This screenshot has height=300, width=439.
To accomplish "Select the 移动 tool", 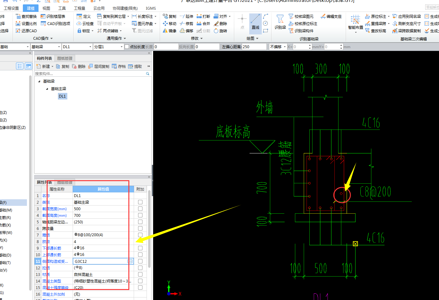I will click(x=169, y=23).
